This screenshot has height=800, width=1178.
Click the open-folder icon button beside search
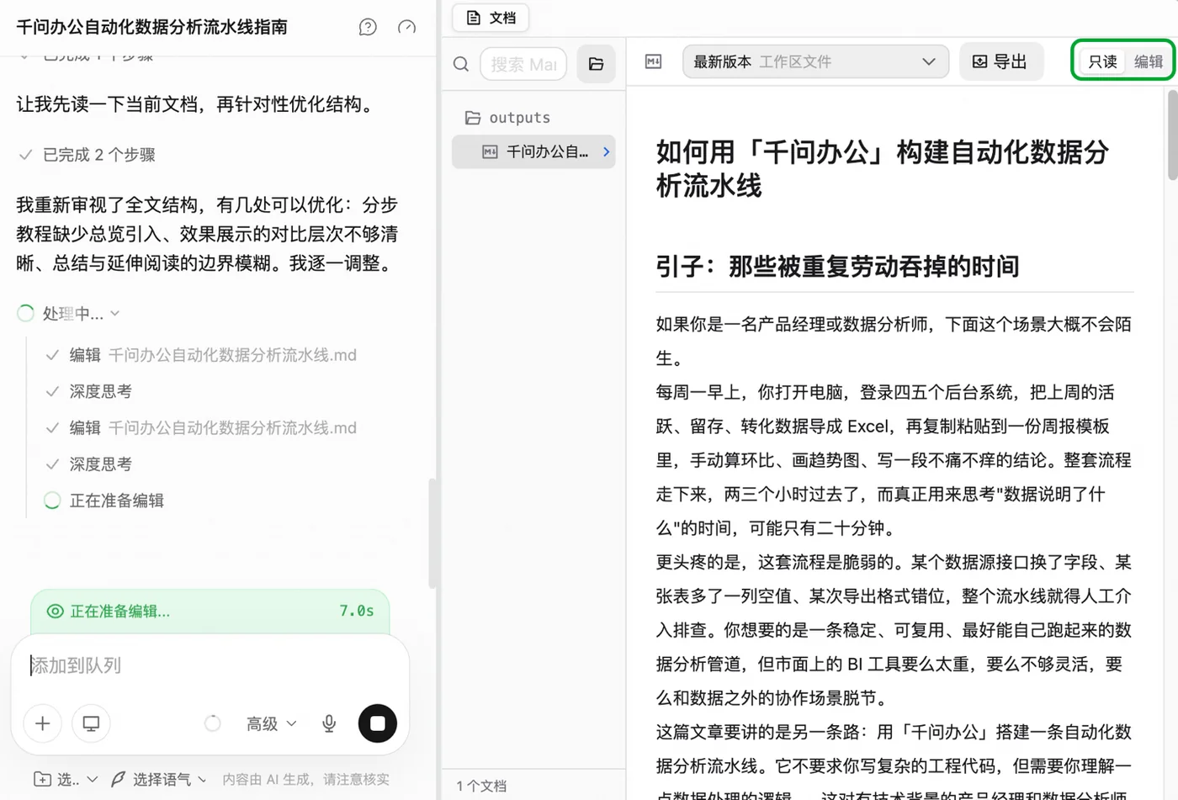[596, 64]
